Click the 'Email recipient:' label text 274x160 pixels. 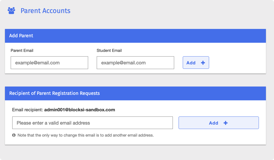(x=27, y=110)
